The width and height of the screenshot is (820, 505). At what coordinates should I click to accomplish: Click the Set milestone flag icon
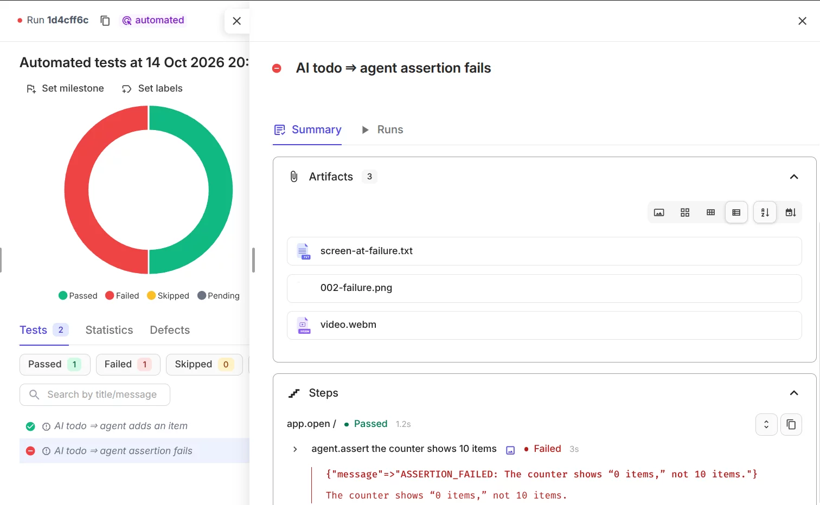point(31,89)
